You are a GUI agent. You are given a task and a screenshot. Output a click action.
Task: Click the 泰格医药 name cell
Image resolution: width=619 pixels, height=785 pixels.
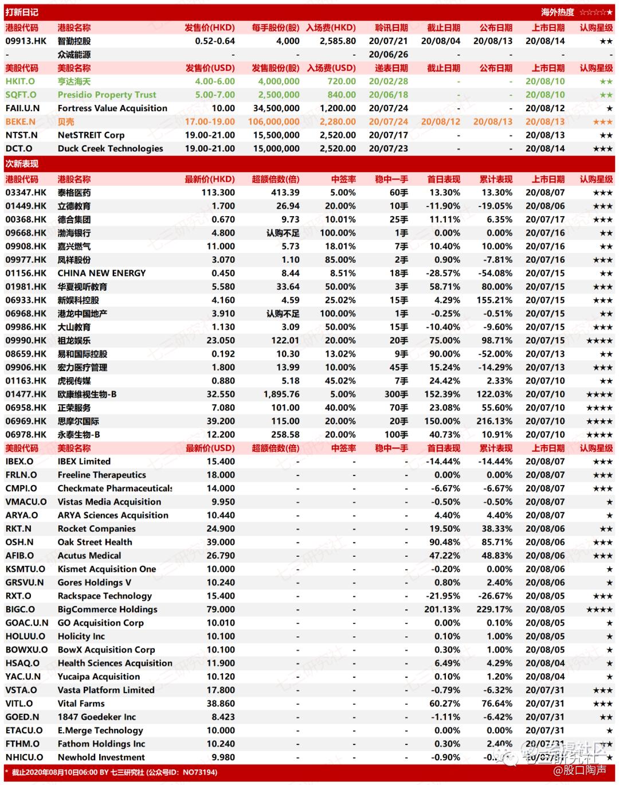click(x=74, y=193)
